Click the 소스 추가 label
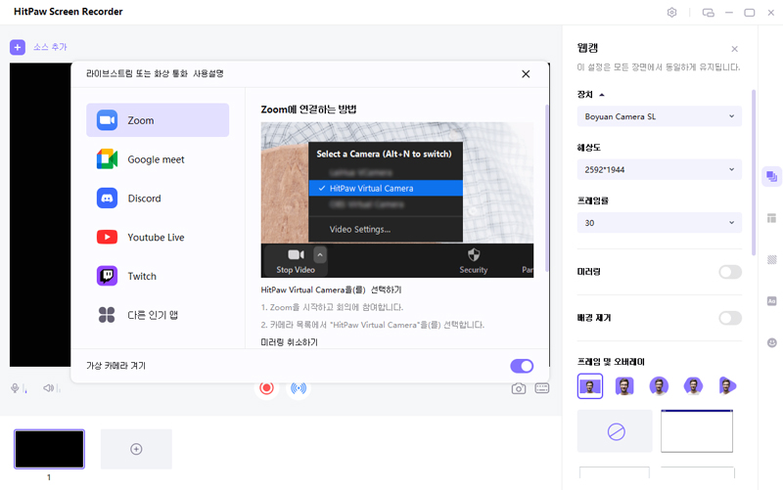Image resolution: width=783 pixels, height=490 pixels. coord(50,47)
